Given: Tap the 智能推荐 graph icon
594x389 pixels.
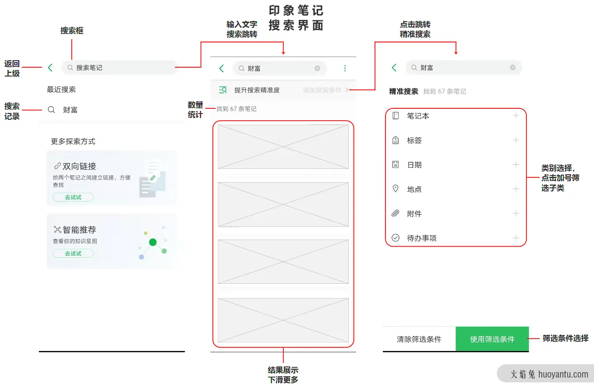Looking at the screenshot, I should (57, 229).
